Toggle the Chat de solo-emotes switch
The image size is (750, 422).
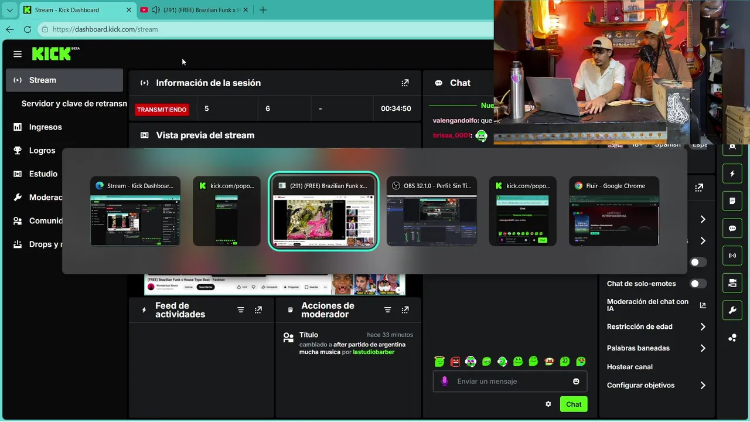(698, 284)
